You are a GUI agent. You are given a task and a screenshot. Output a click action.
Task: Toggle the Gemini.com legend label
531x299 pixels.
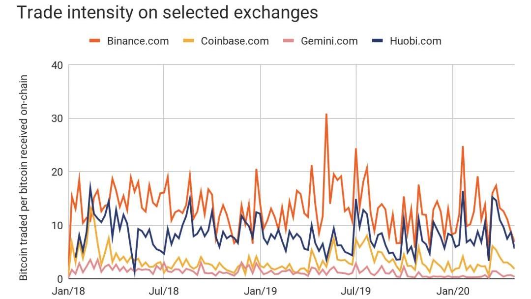pos(329,41)
